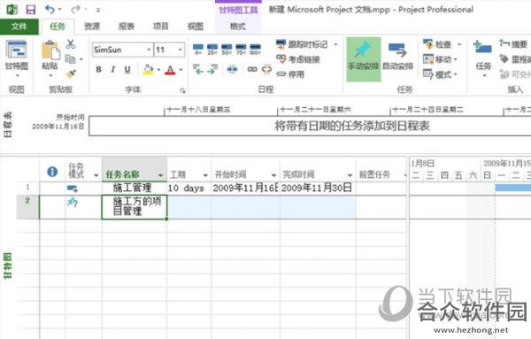This screenshot has width=531, height=339.
Task: Click the blue Gantt bar for task 1
Action: 512,188
